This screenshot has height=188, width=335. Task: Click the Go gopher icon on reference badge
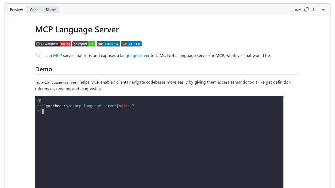(100, 44)
